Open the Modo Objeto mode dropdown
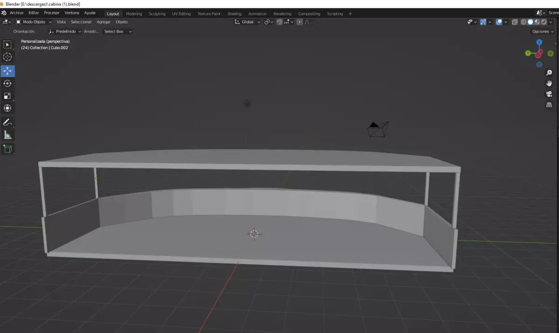 coord(33,22)
